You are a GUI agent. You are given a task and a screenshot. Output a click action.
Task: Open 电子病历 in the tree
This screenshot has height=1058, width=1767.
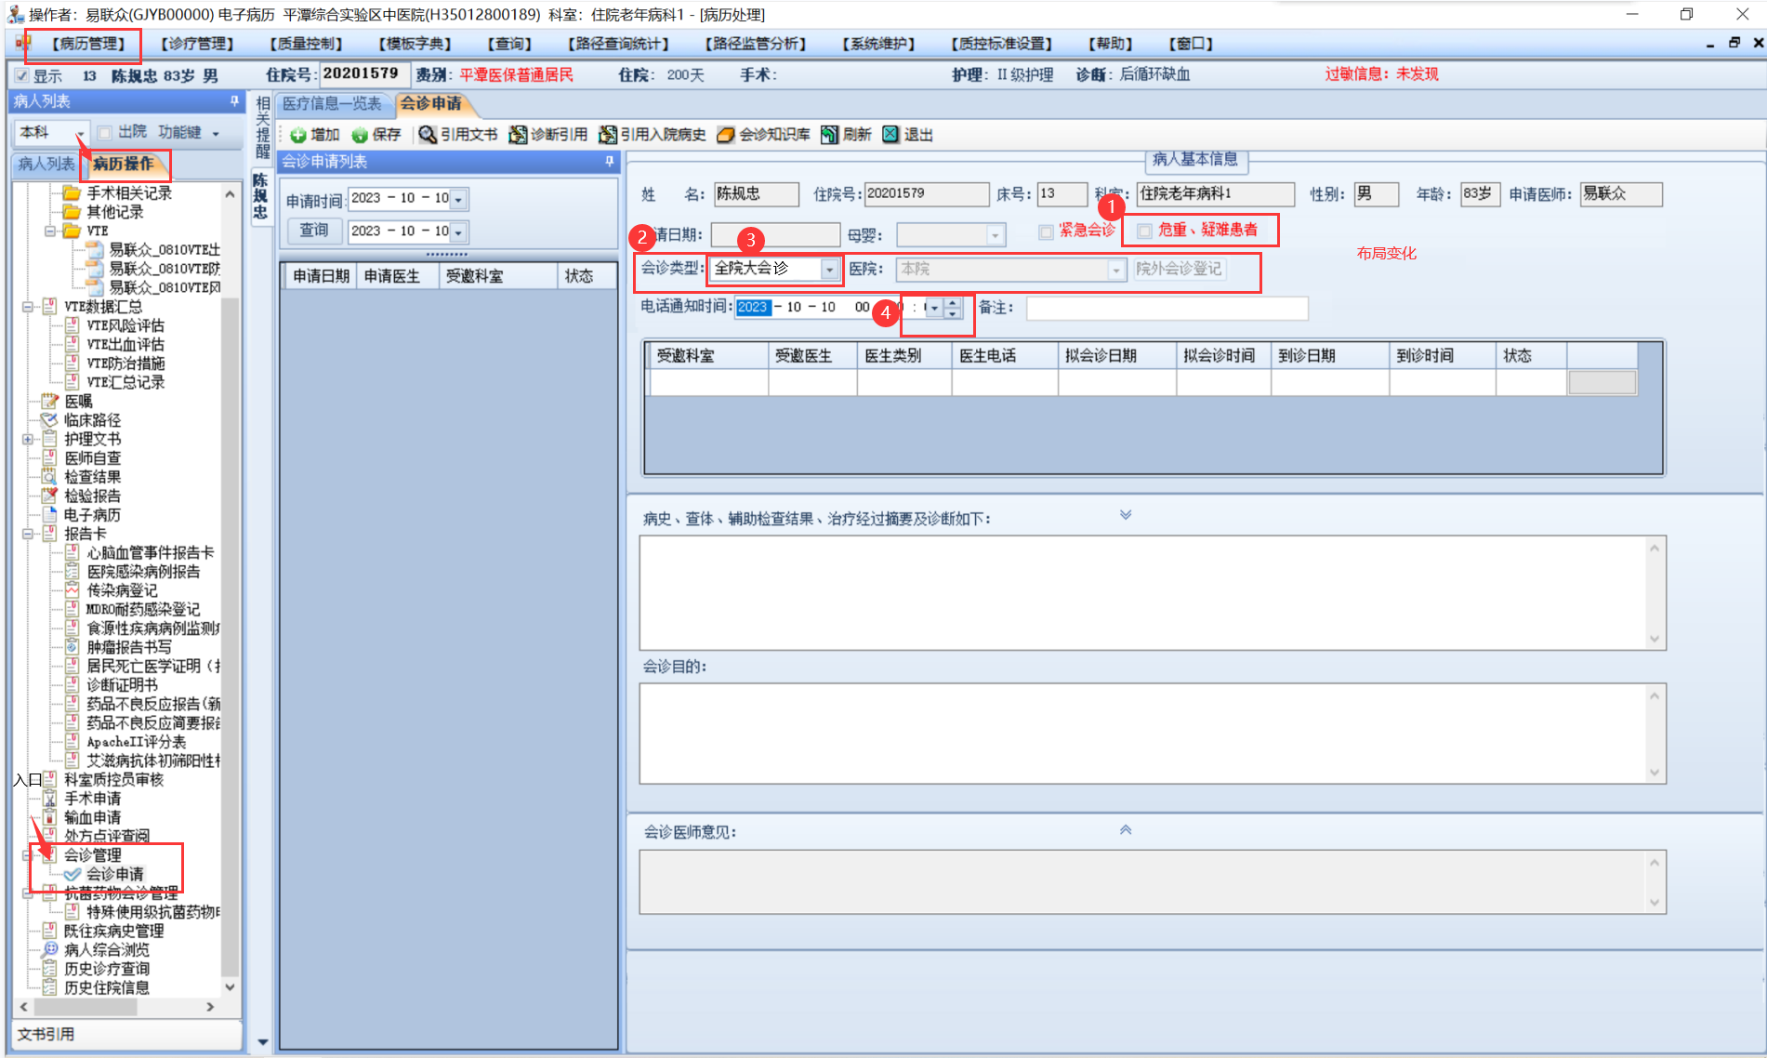click(x=92, y=515)
